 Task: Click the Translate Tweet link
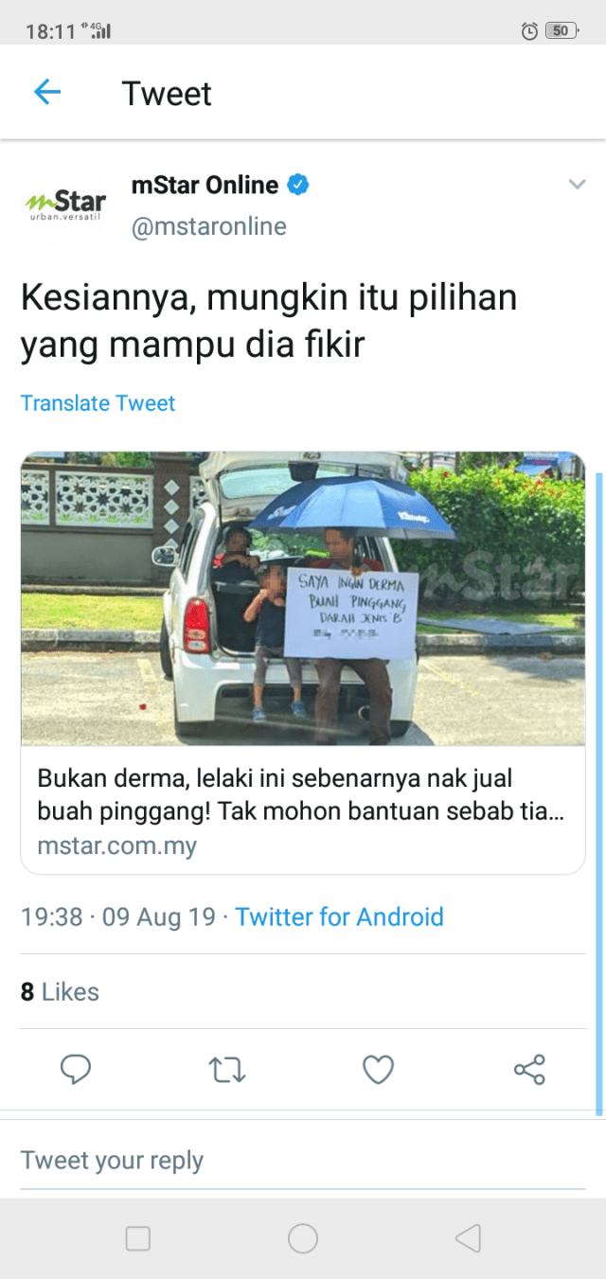pyautogui.click(x=98, y=403)
